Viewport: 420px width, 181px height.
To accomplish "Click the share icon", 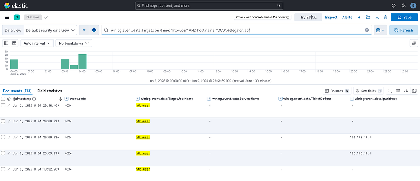I will [x=386, y=17].
